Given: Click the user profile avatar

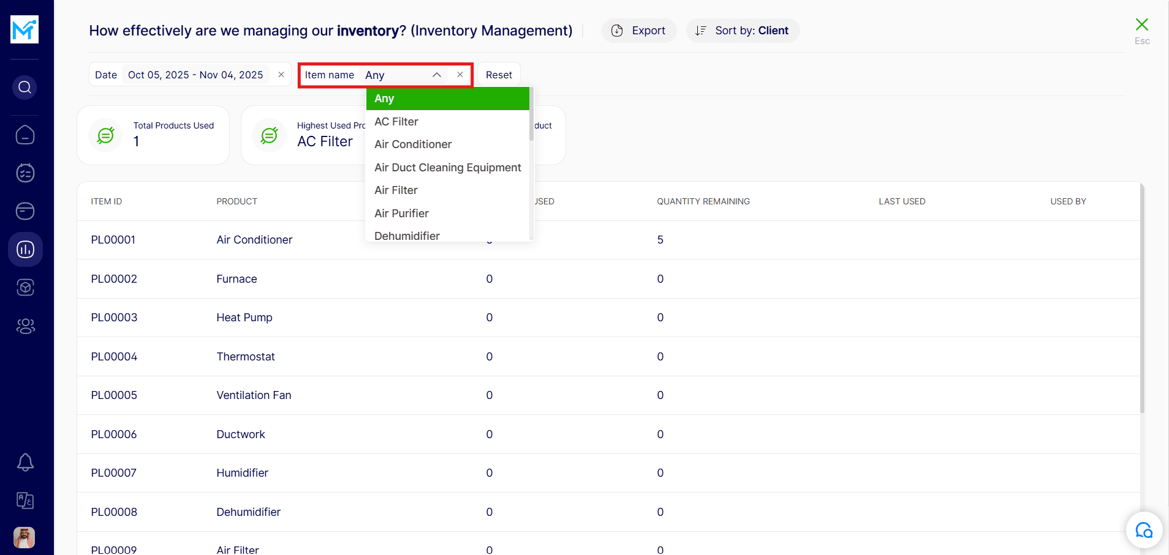Looking at the screenshot, I should pyautogui.click(x=25, y=537).
